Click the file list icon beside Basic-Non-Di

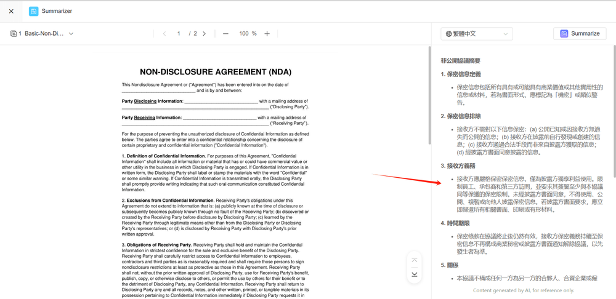point(14,34)
